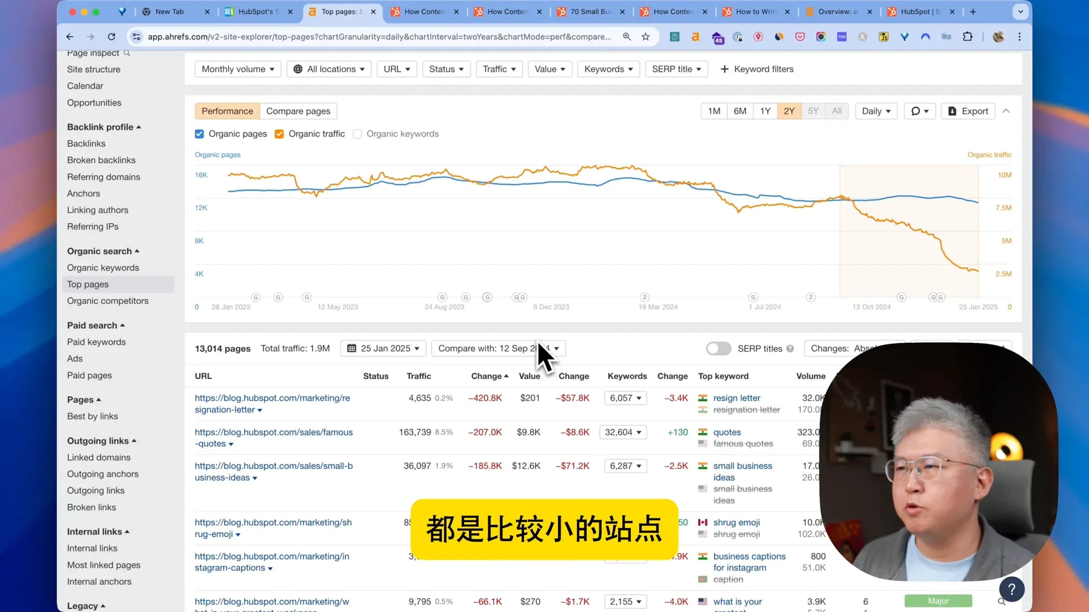
Task: Collapse the Organic search section
Action: point(103,251)
